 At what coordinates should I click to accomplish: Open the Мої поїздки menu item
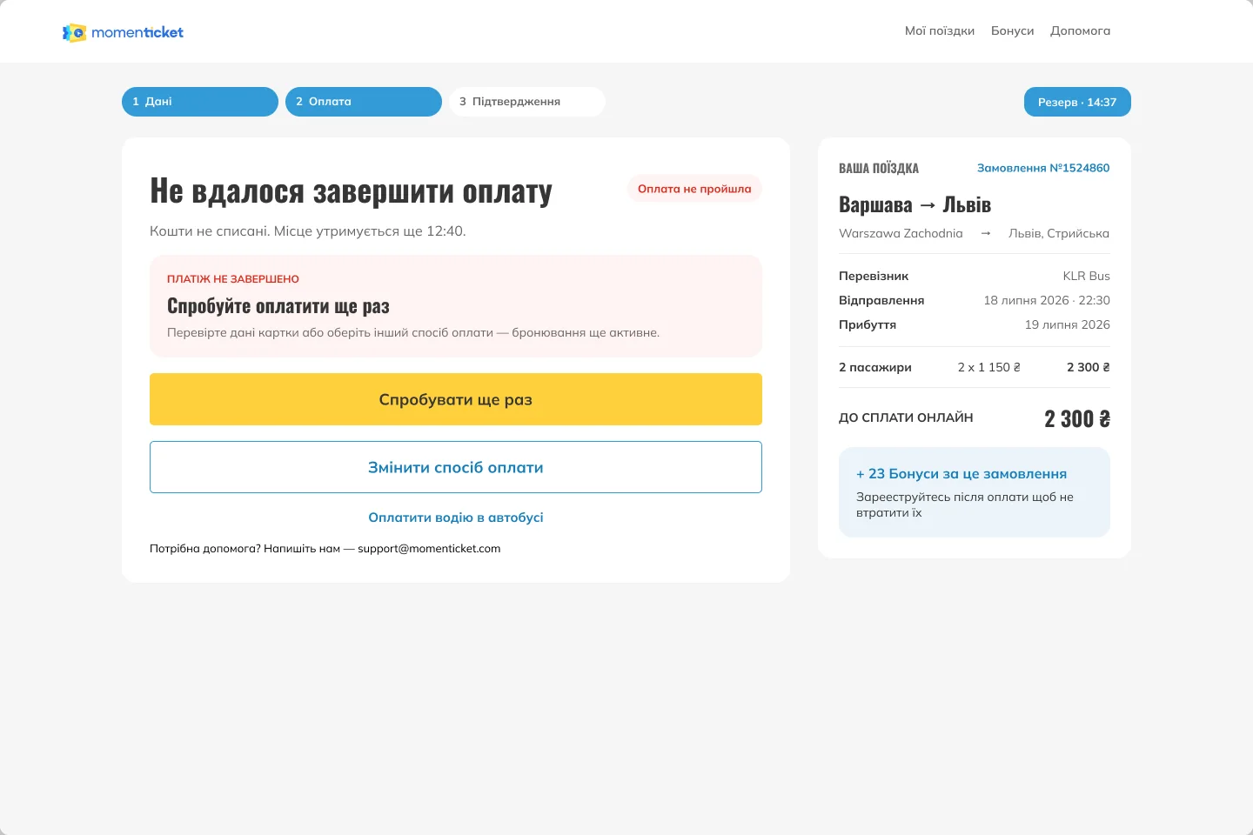point(940,31)
